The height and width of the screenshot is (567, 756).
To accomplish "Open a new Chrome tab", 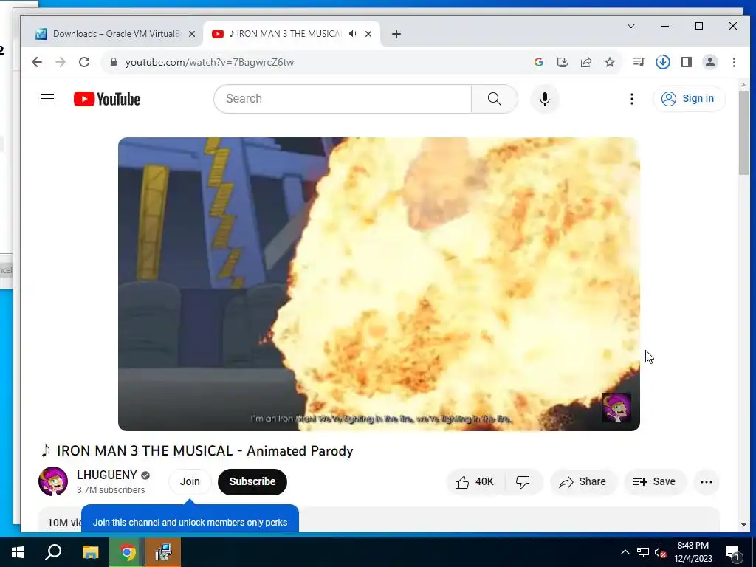I will click(x=396, y=34).
